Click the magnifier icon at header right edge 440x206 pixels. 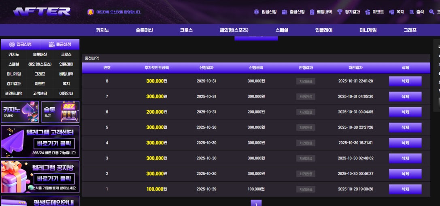pos(431,12)
